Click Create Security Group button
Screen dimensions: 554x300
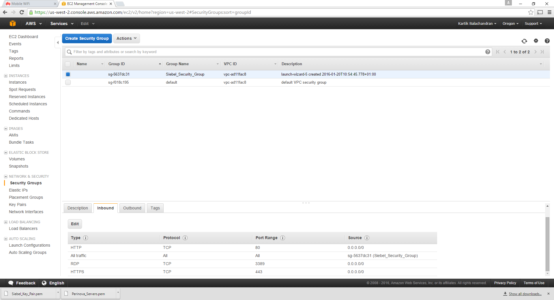click(x=87, y=38)
